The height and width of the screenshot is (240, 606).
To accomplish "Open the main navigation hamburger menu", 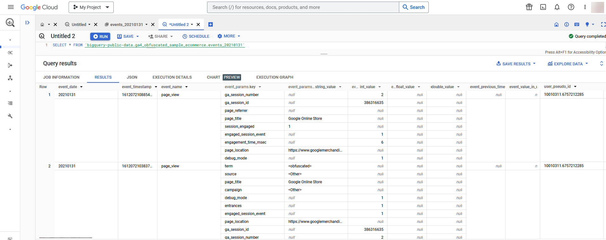I will pos(10,7).
